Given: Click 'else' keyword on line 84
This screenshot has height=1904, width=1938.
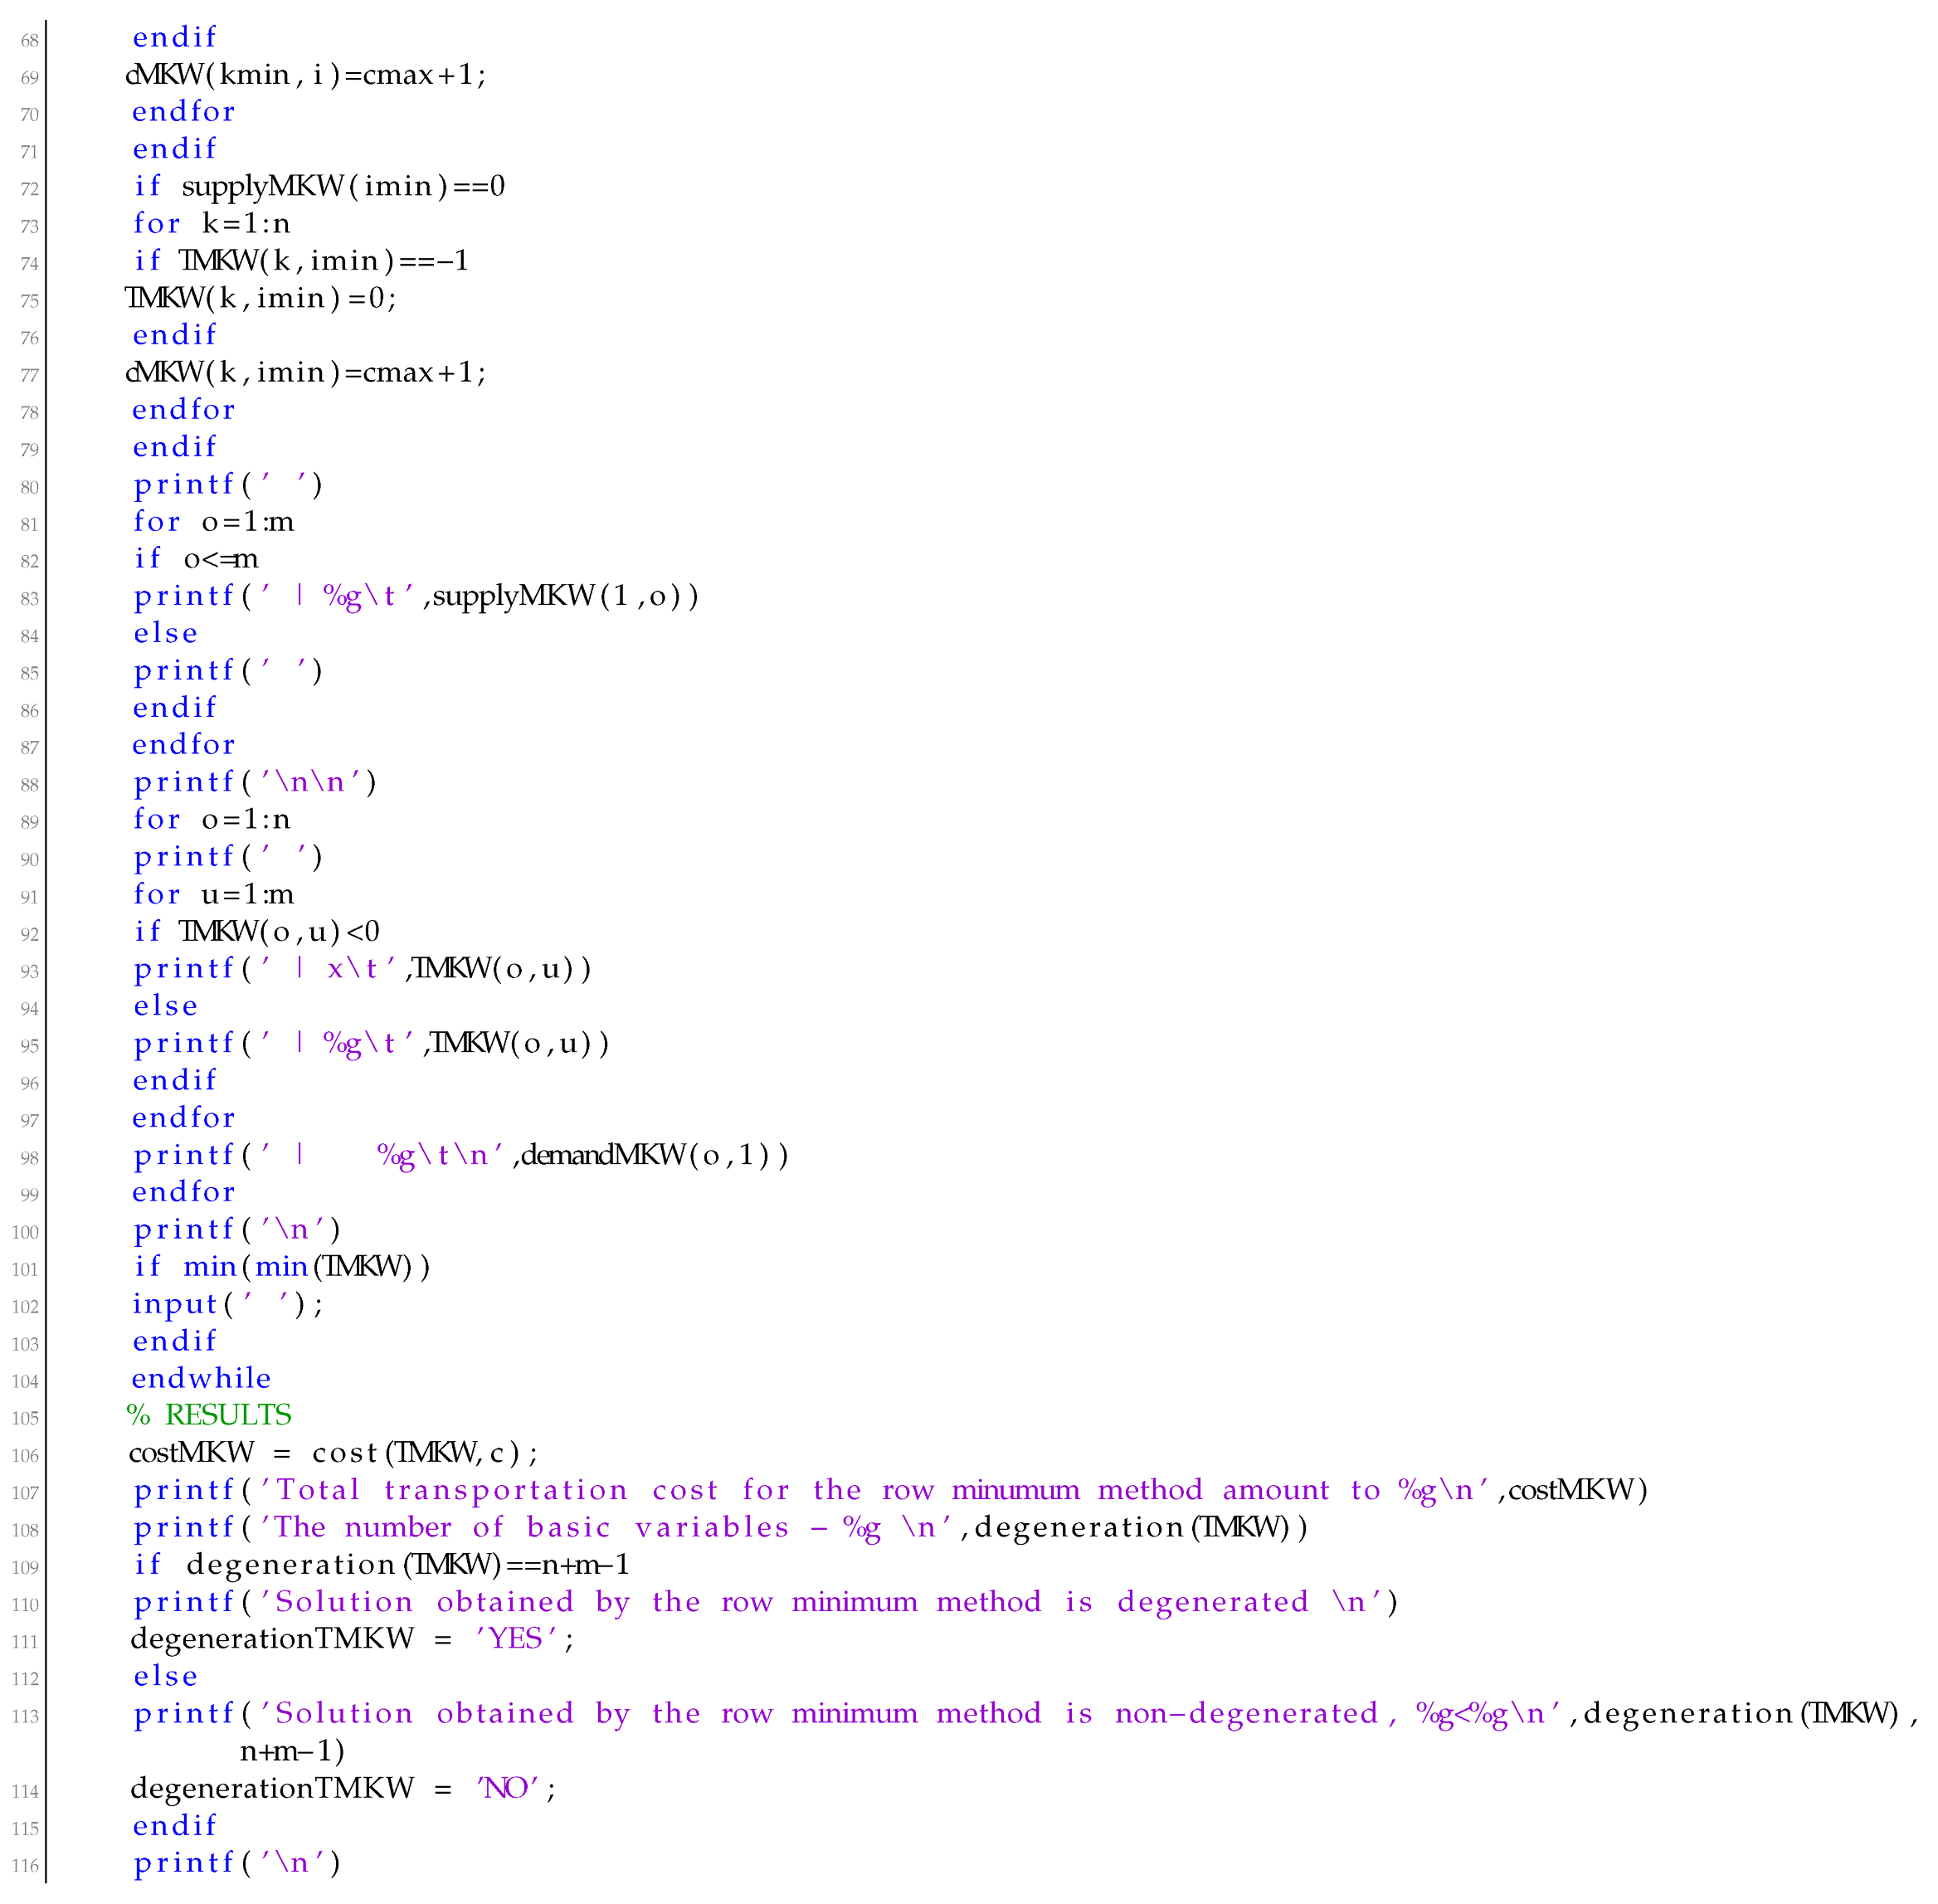Looking at the screenshot, I should (x=165, y=633).
